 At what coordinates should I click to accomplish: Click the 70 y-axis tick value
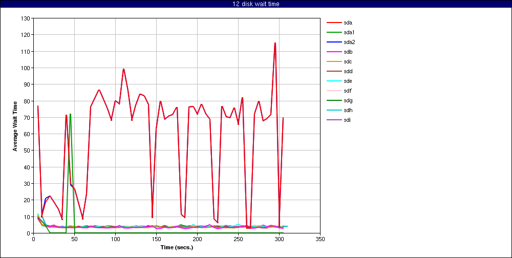point(28,118)
